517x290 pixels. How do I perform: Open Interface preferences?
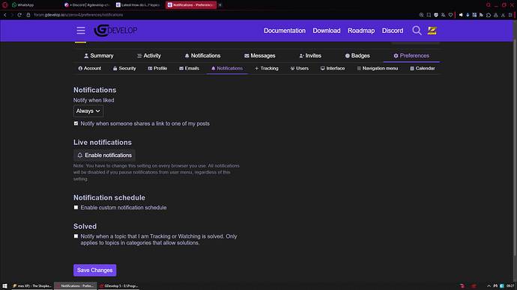(x=333, y=69)
